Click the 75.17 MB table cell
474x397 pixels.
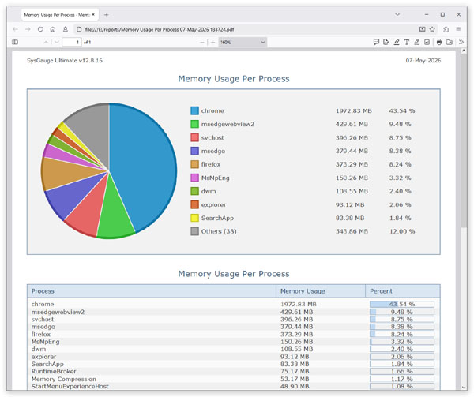click(295, 371)
